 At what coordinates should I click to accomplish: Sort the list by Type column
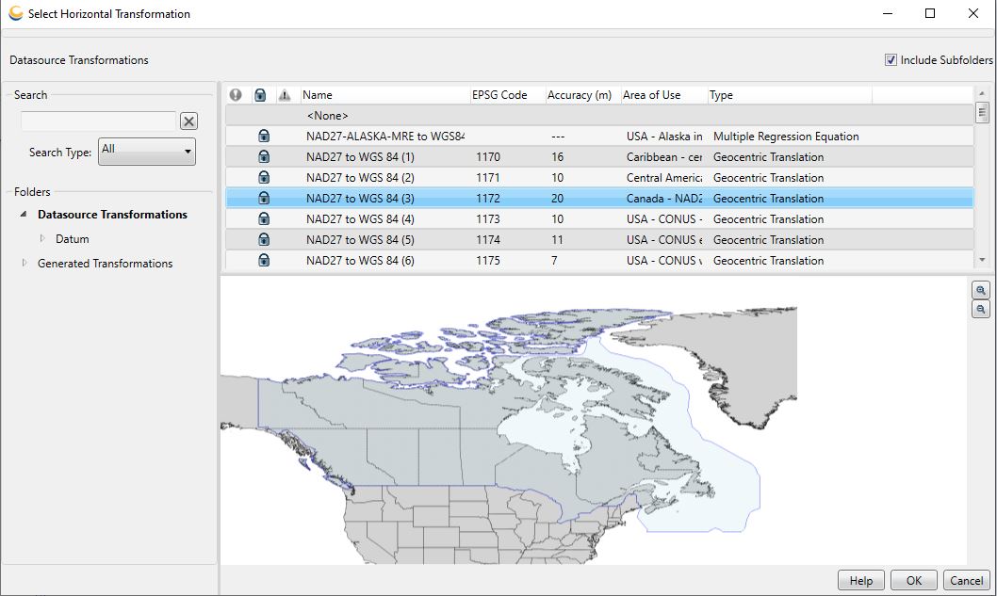(790, 95)
